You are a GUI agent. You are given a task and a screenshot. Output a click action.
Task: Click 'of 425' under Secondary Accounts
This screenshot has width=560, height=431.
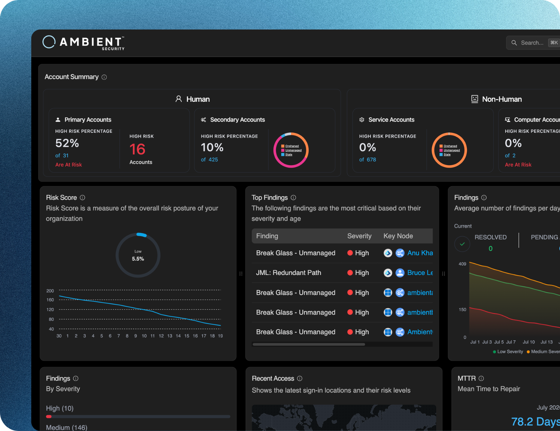pyautogui.click(x=210, y=160)
